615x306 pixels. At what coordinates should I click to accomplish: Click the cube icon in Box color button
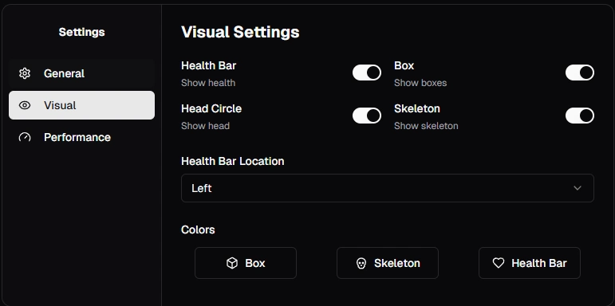pos(232,263)
